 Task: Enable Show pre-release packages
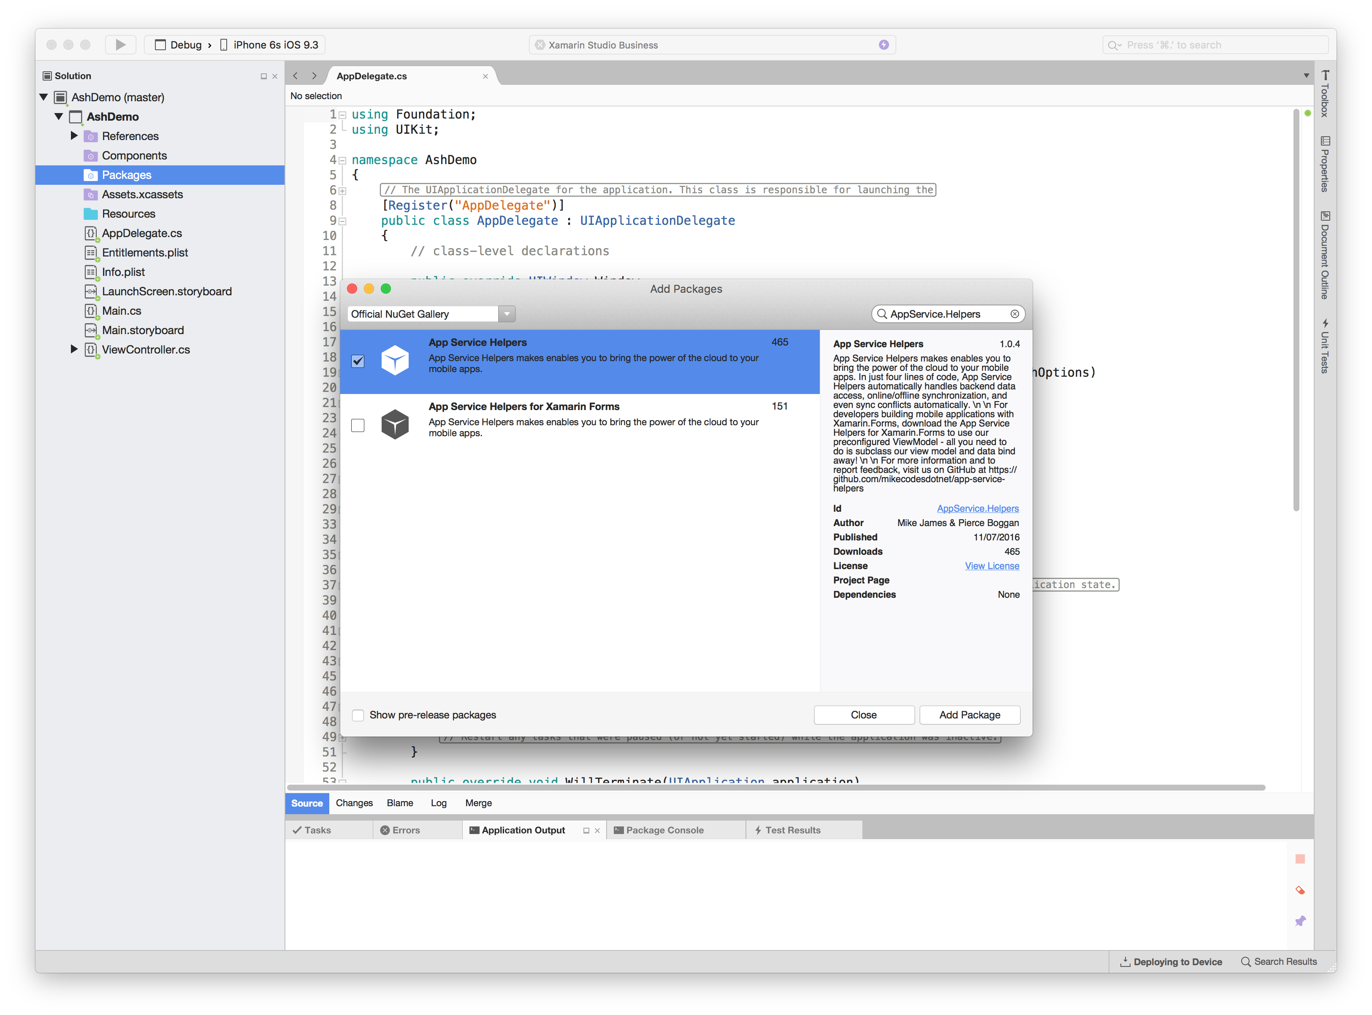pyautogui.click(x=358, y=715)
